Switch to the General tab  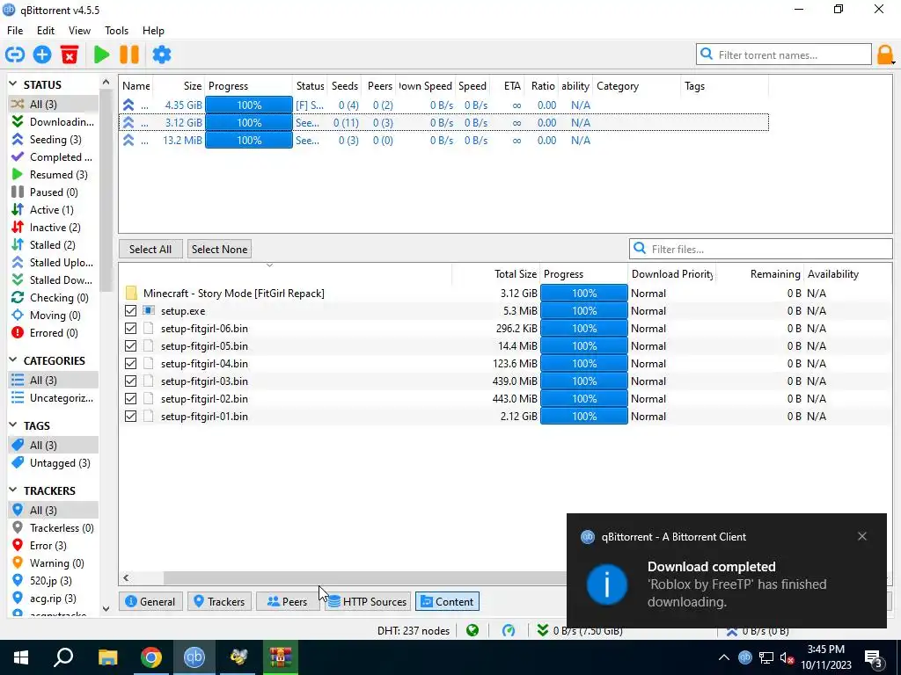pyautogui.click(x=150, y=601)
